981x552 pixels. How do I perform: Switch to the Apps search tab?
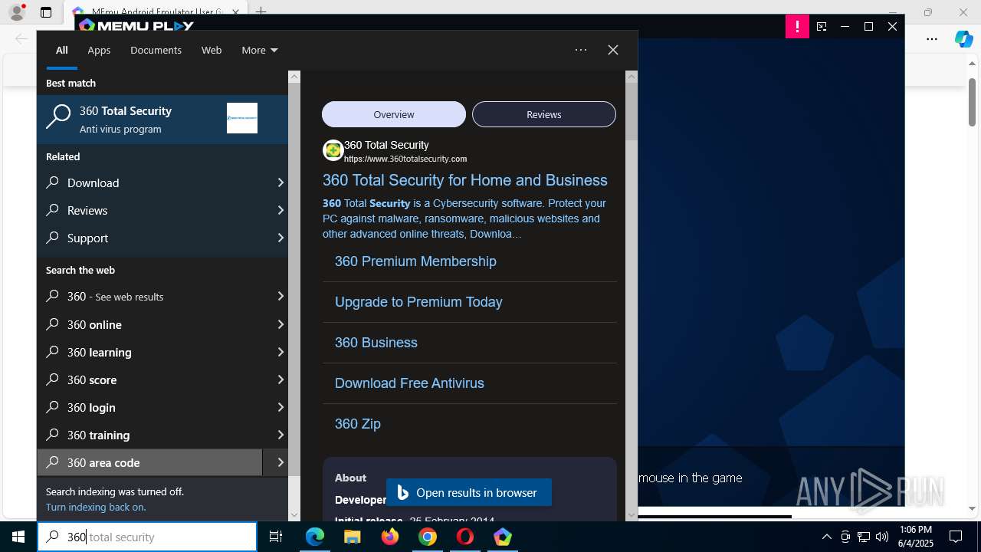click(99, 50)
